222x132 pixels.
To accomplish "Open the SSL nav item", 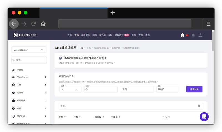I will [x=110, y=35].
